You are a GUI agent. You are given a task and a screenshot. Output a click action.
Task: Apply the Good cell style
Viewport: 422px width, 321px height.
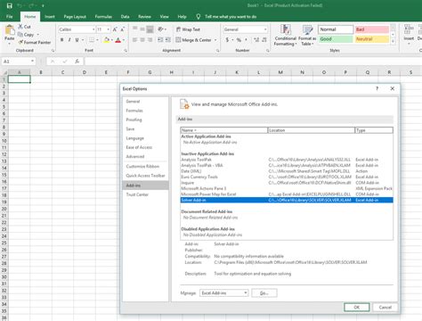336,39
